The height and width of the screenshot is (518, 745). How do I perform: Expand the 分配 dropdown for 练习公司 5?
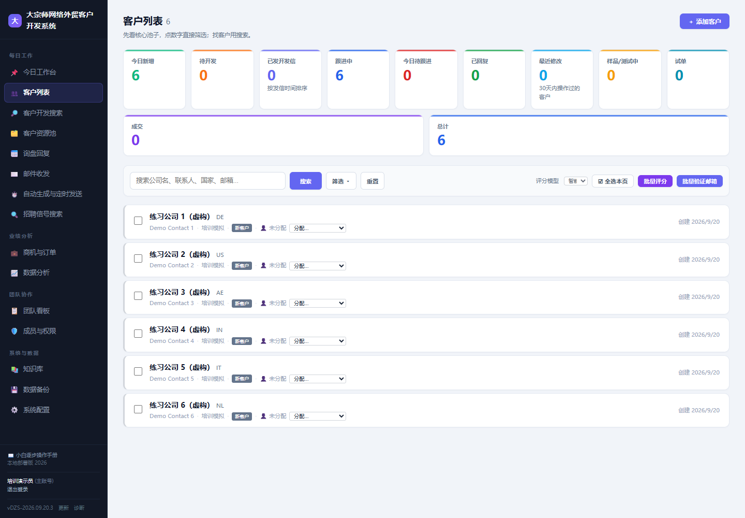click(318, 379)
